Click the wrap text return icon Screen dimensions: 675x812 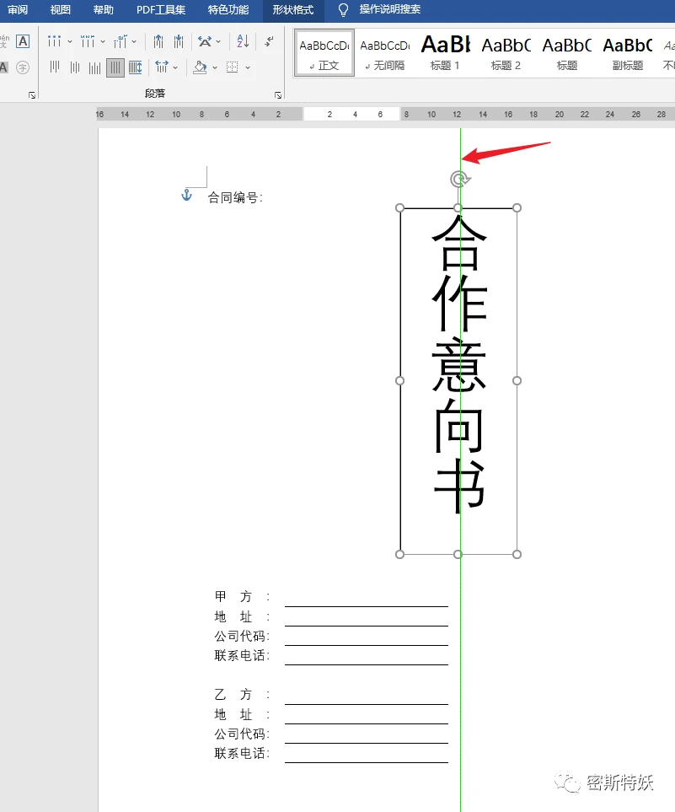[267, 40]
